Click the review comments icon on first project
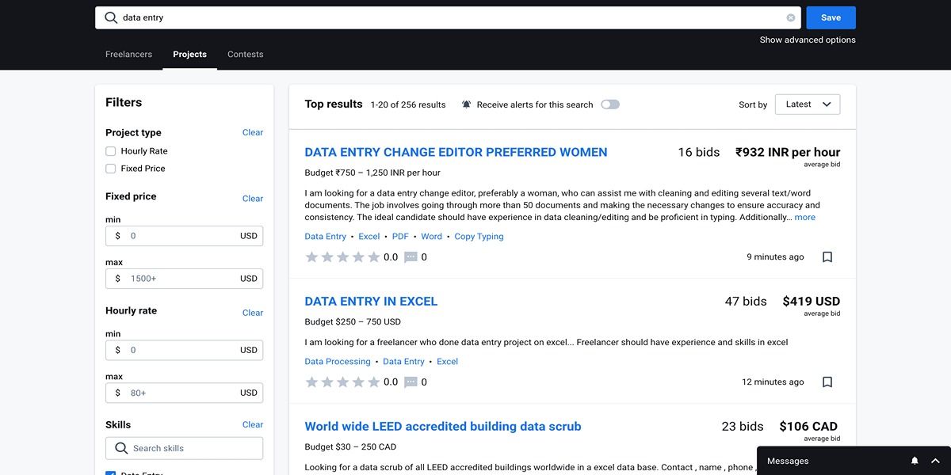Image resolution: width=951 pixels, height=475 pixels. point(411,257)
